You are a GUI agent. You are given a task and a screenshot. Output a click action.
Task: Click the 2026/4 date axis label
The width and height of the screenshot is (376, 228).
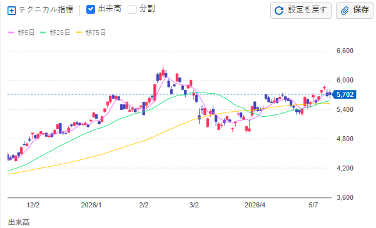pyautogui.click(x=255, y=205)
